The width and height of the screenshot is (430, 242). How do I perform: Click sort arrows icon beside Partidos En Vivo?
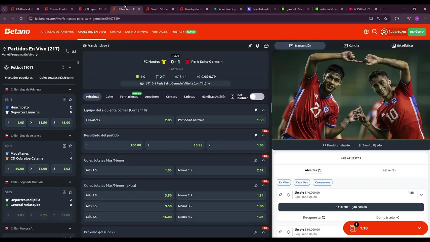(x=67, y=51)
